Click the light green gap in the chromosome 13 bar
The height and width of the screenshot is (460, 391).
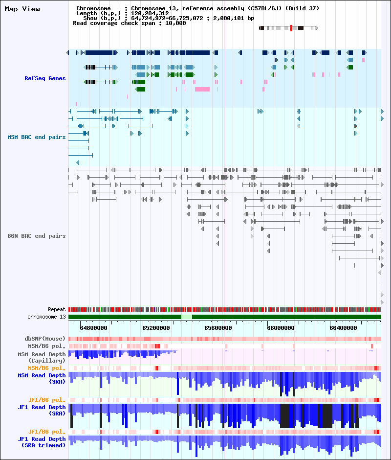pos(187,317)
